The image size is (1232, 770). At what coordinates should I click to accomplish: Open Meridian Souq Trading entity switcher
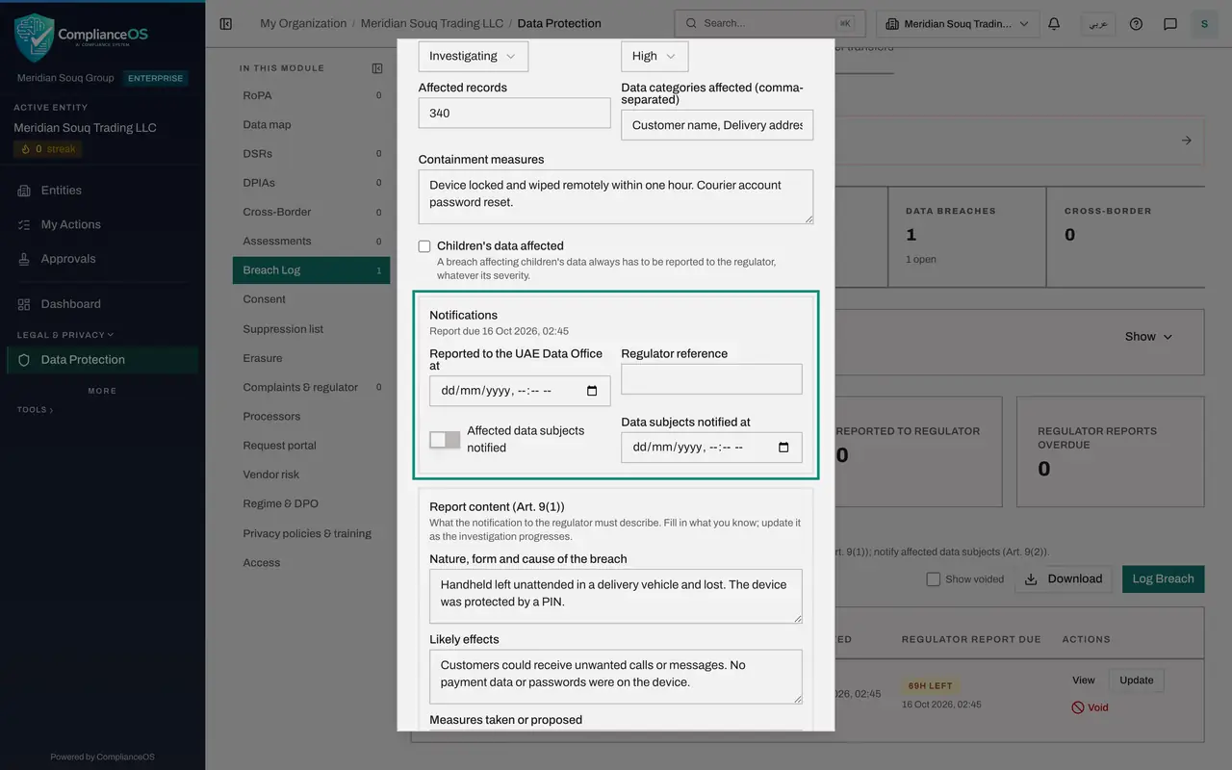pyautogui.click(x=959, y=24)
